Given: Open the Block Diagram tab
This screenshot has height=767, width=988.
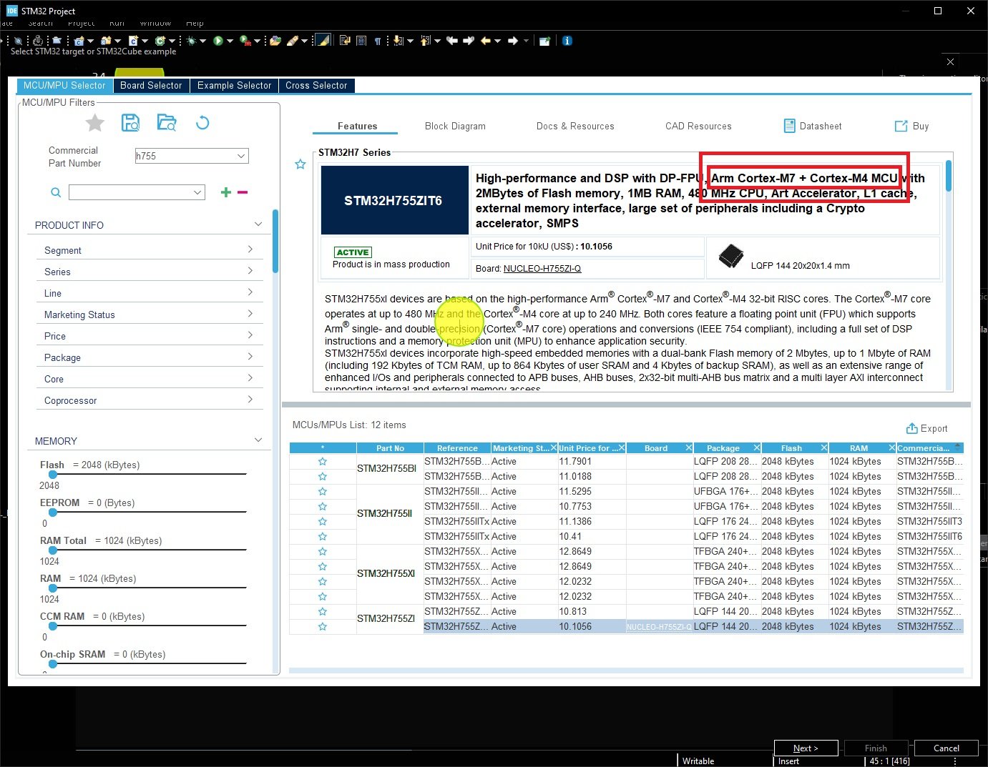Looking at the screenshot, I should 455,126.
